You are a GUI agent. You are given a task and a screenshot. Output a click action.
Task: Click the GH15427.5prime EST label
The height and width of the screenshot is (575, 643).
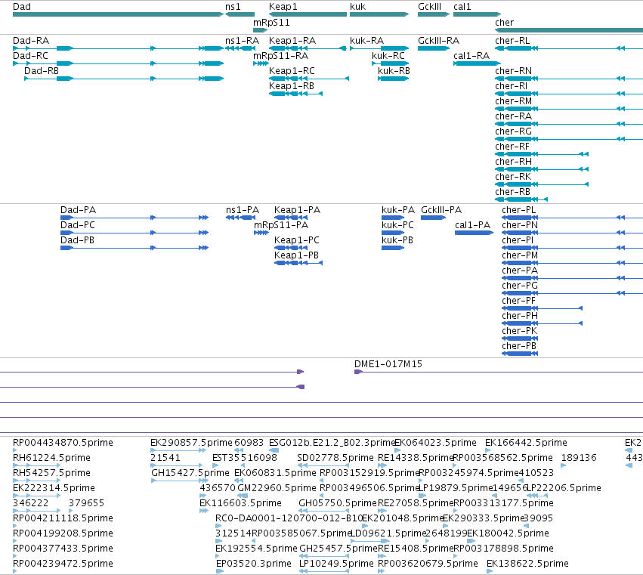click(x=190, y=473)
